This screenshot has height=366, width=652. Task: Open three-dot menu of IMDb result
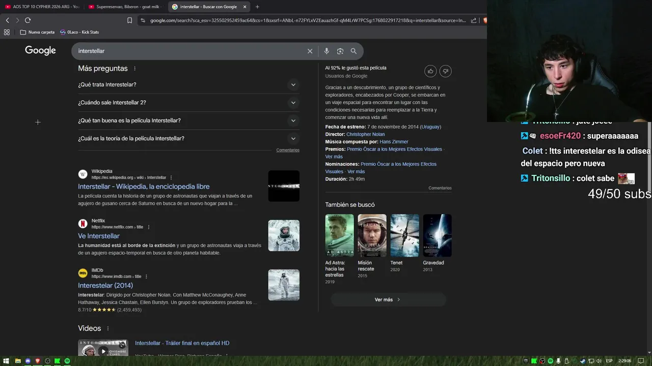pyautogui.click(x=146, y=277)
